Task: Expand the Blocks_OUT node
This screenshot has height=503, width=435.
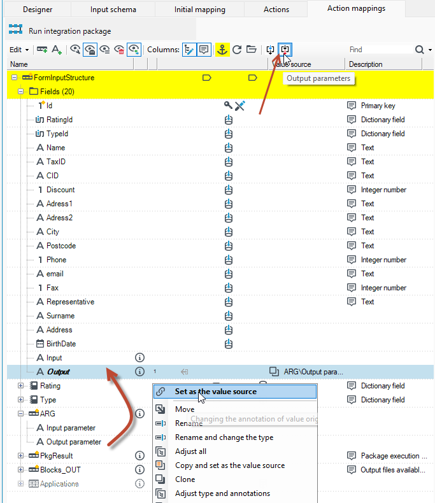Action: [x=20, y=470]
